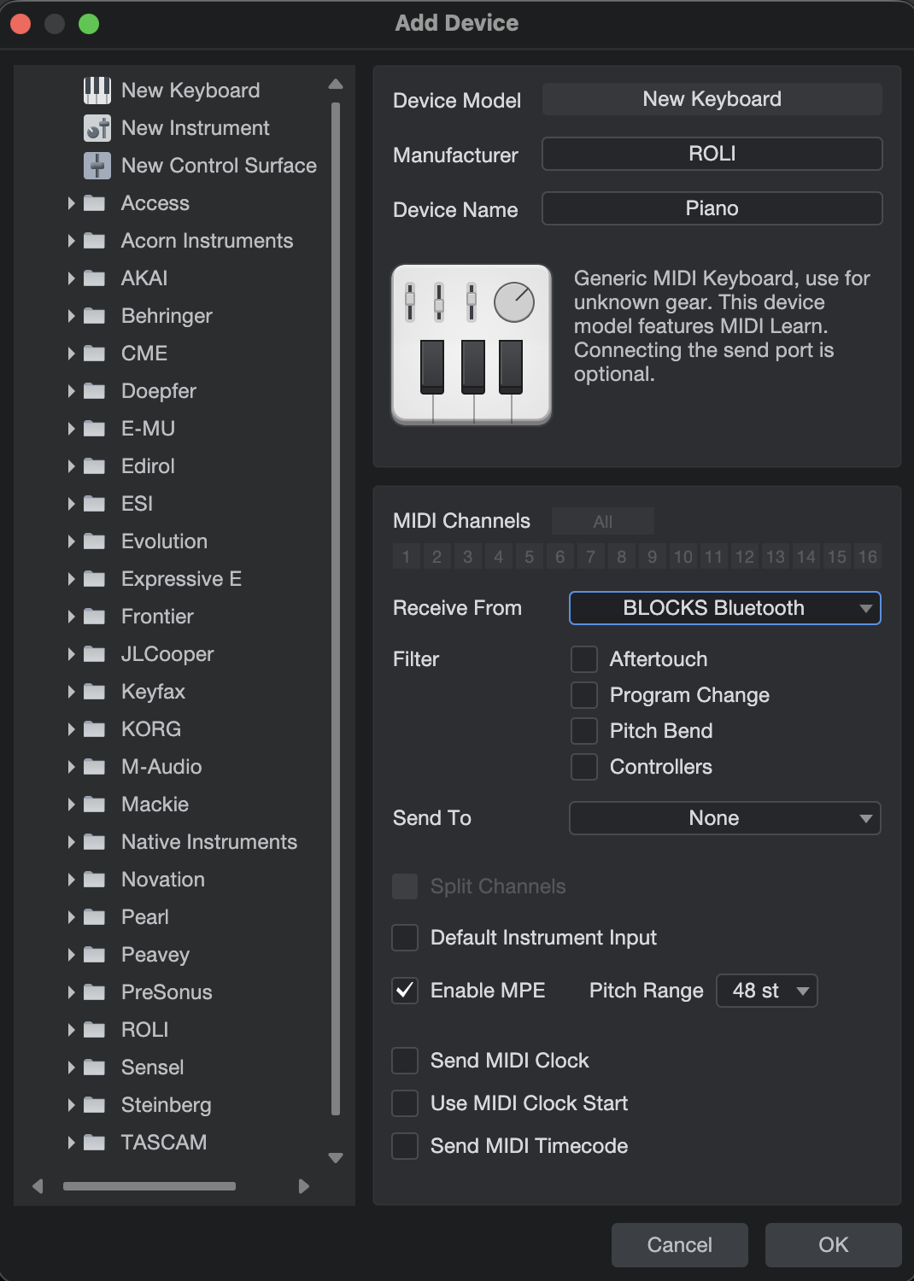914x1281 pixels.
Task: Click the Device Model New Keyboard field
Action: tap(712, 99)
